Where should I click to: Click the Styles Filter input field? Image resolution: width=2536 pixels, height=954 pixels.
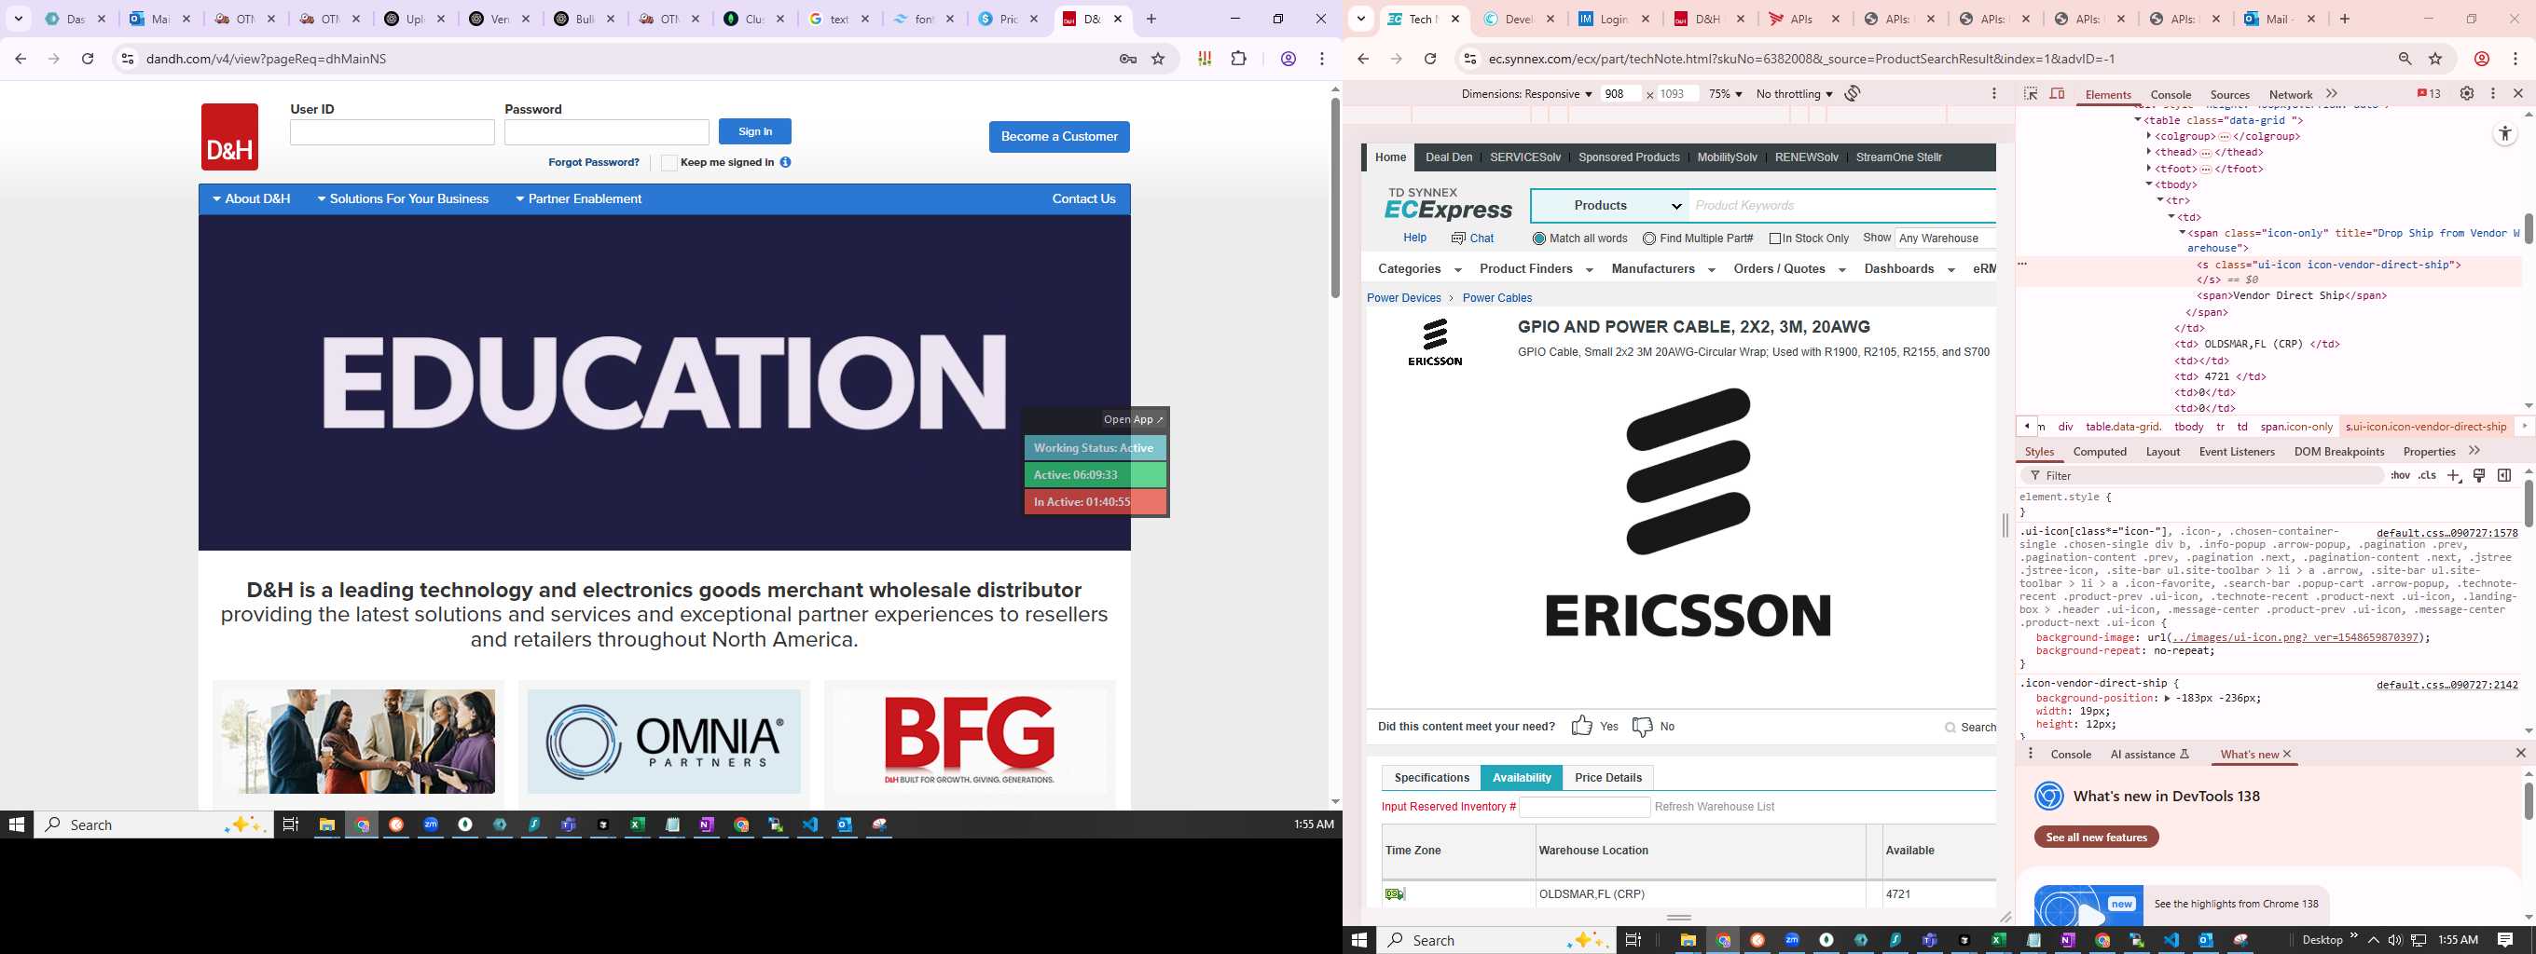[2202, 476]
